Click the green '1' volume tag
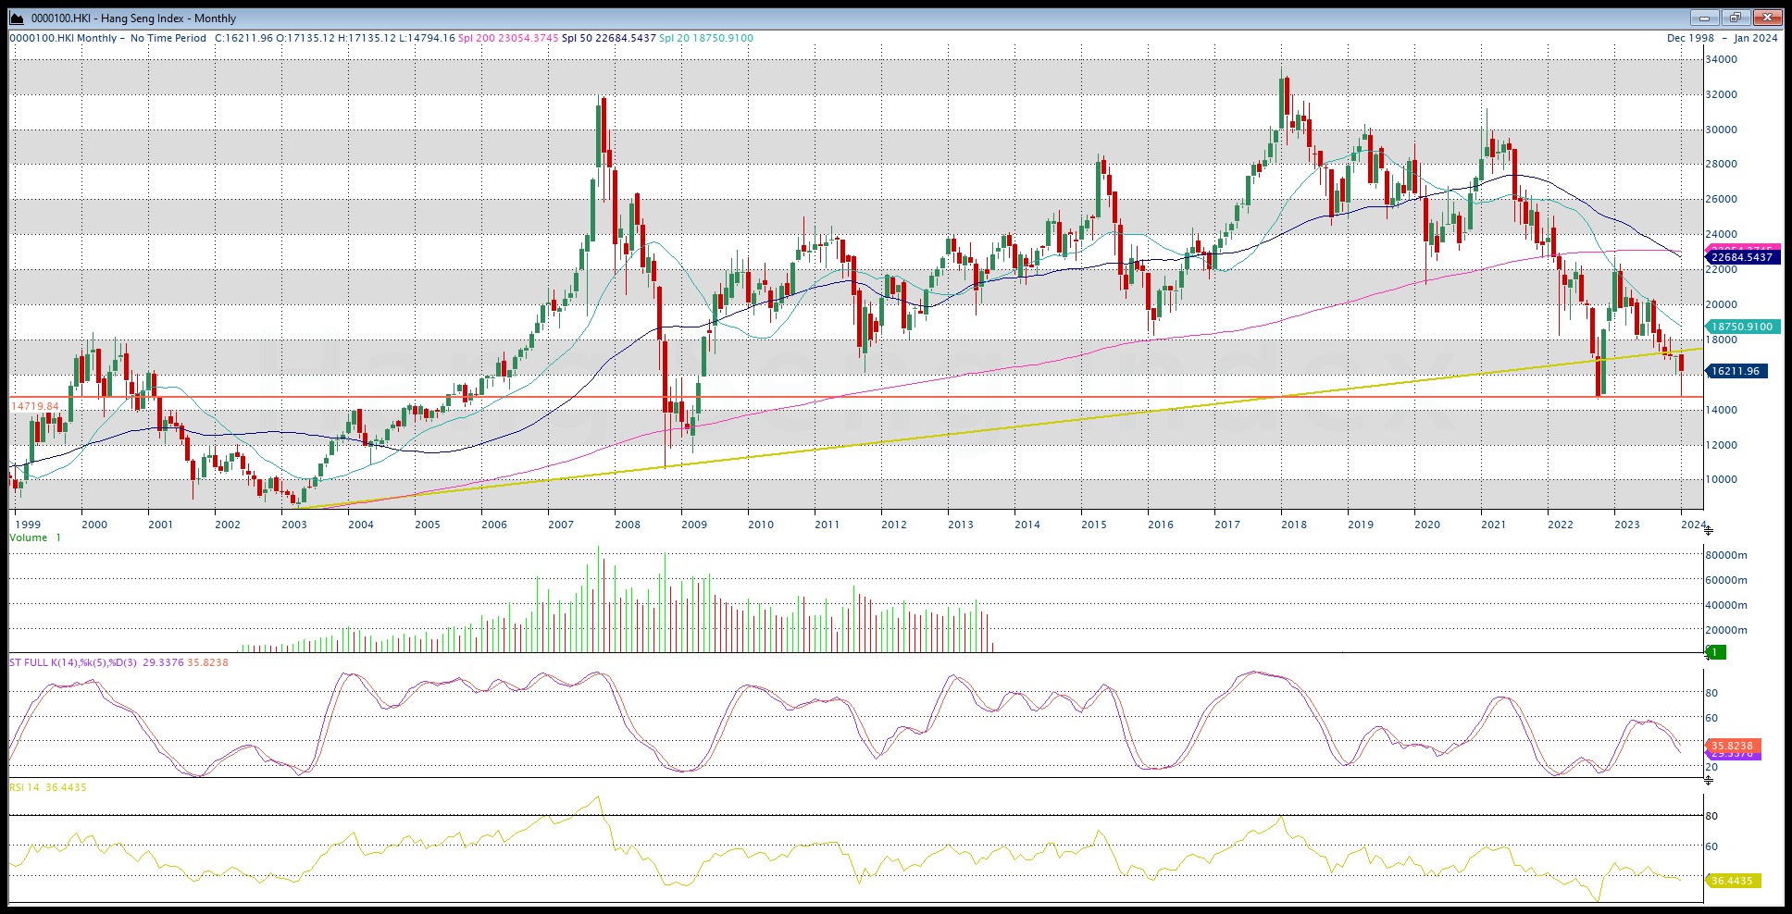This screenshot has width=1792, height=914. click(x=1715, y=652)
